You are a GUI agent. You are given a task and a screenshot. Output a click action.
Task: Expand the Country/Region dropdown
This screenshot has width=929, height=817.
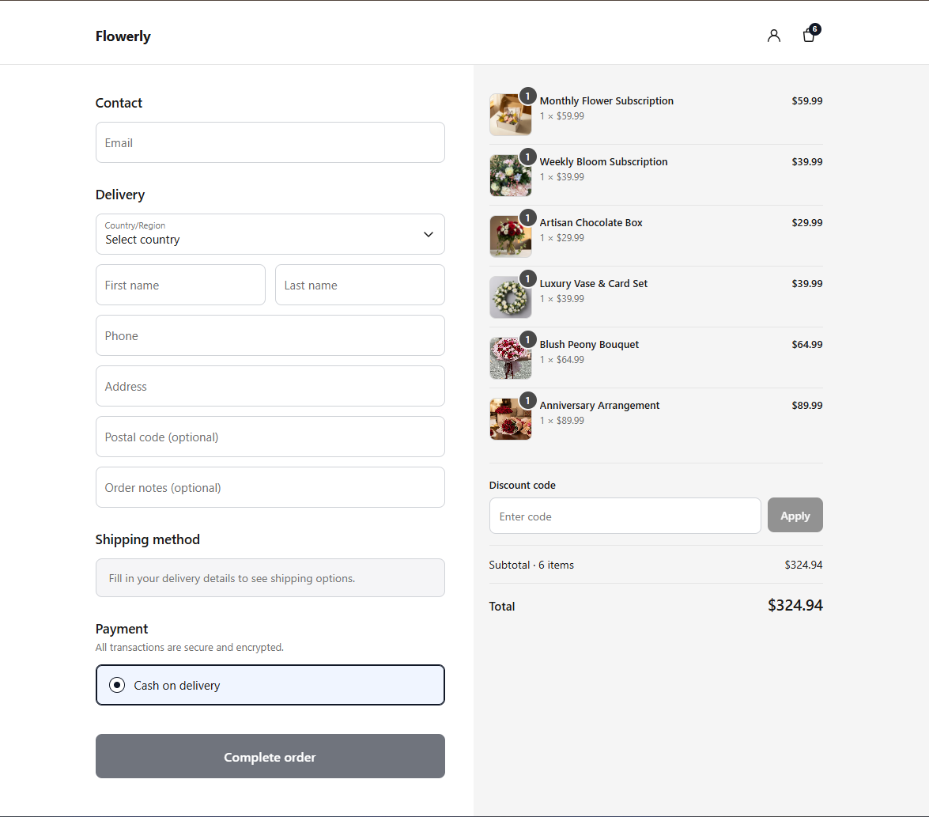point(270,234)
